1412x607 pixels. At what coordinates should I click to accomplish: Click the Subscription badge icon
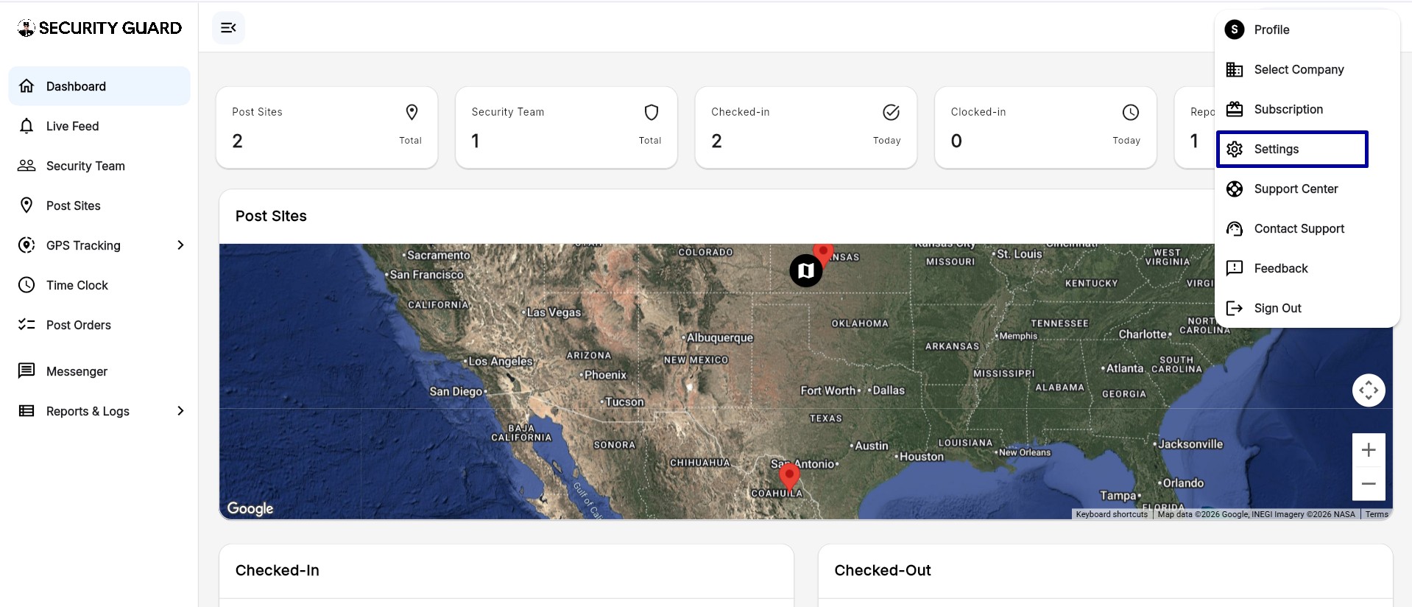coord(1235,109)
